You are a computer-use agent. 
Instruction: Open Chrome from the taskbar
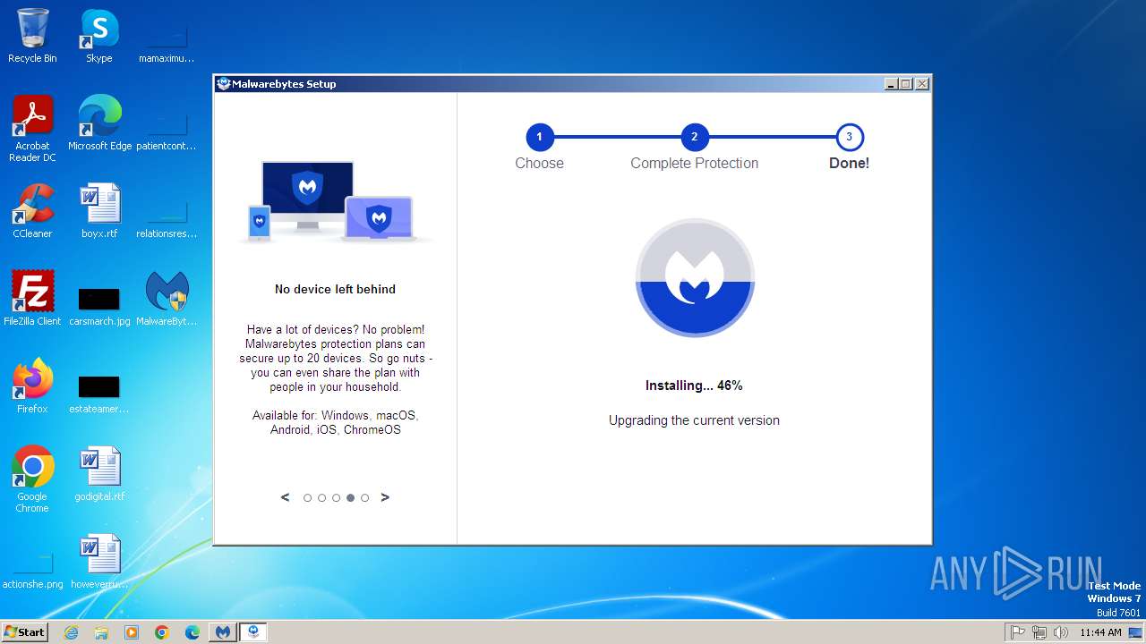click(x=162, y=632)
